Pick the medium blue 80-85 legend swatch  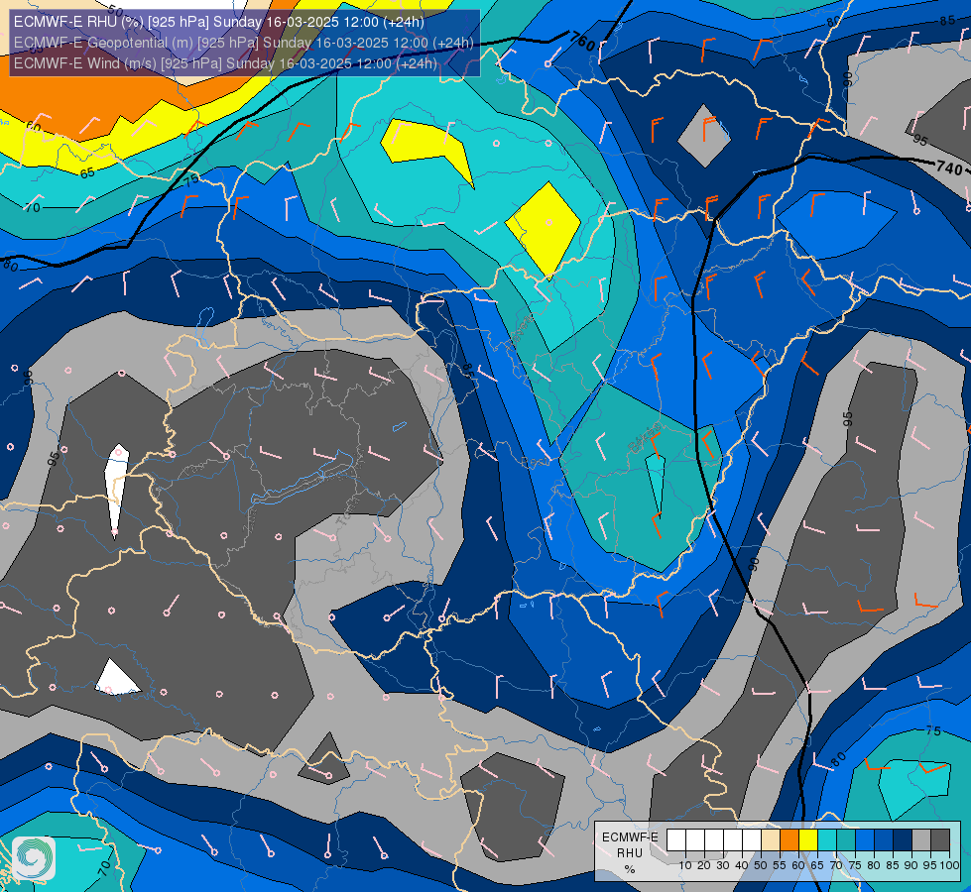tap(884, 840)
